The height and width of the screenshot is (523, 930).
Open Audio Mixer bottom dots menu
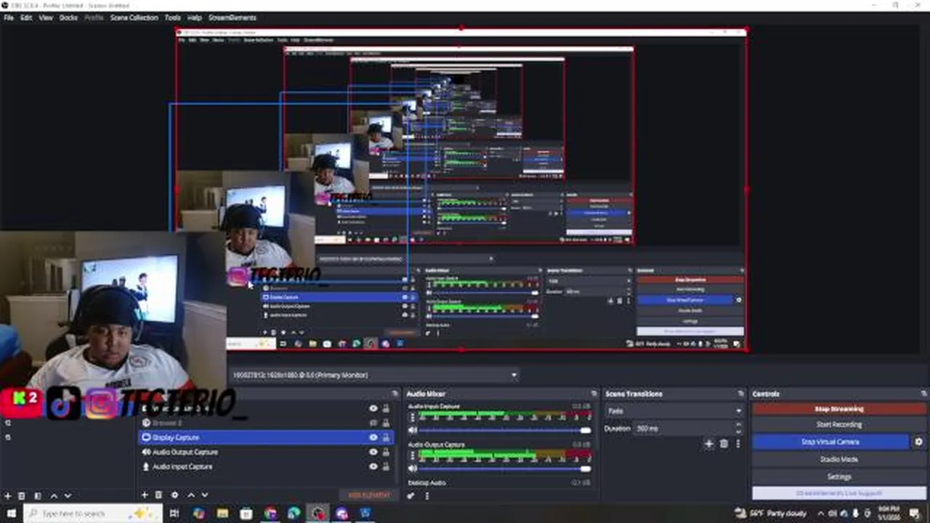click(426, 495)
